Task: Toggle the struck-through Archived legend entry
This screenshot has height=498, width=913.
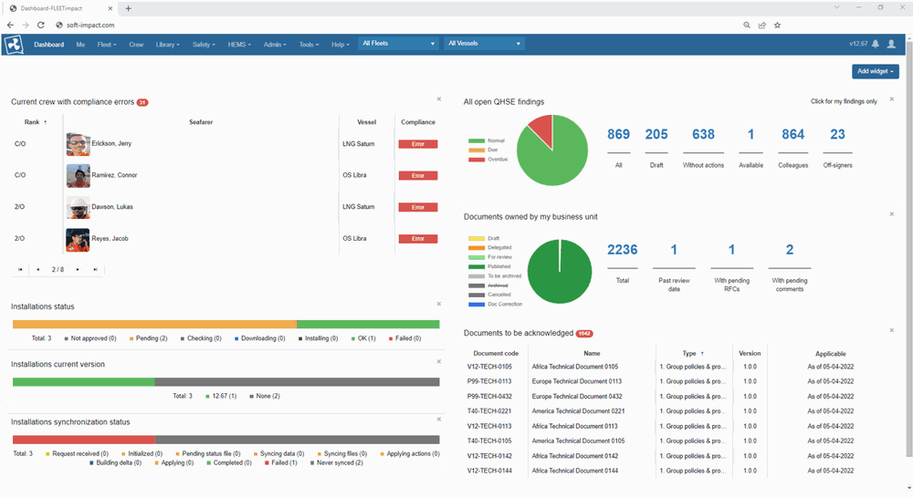Action: [488, 285]
